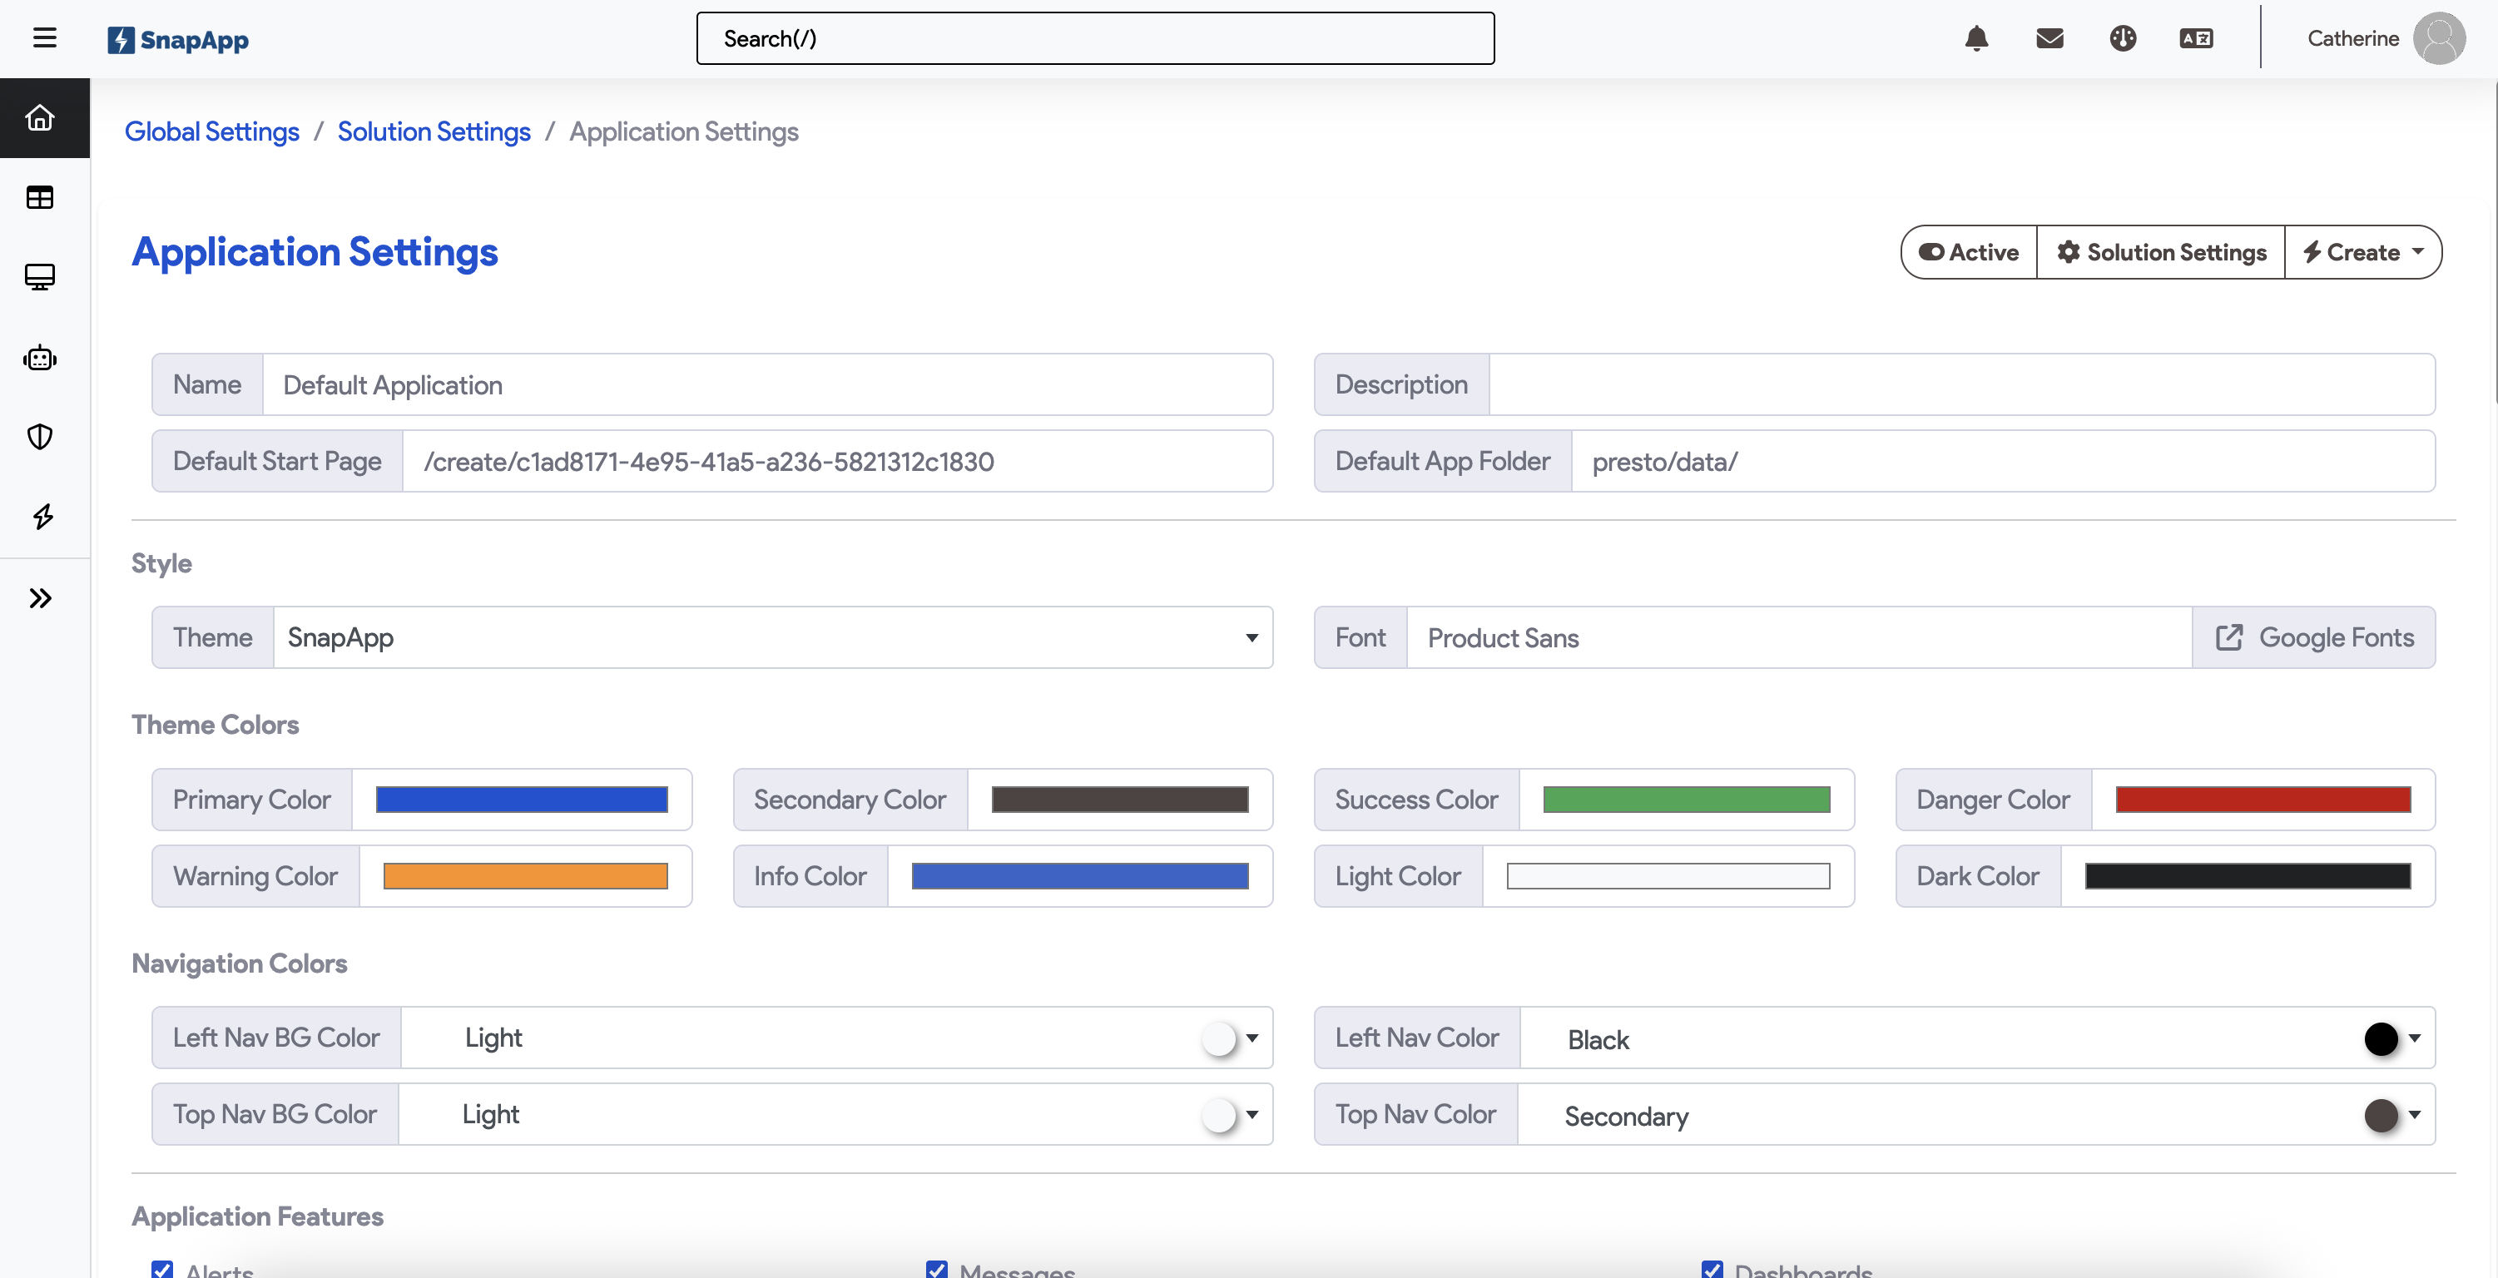The width and height of the screenshot is (2498, 1278).
Task: Open the Create dropdown button
Action: (x=2362, y=252)
